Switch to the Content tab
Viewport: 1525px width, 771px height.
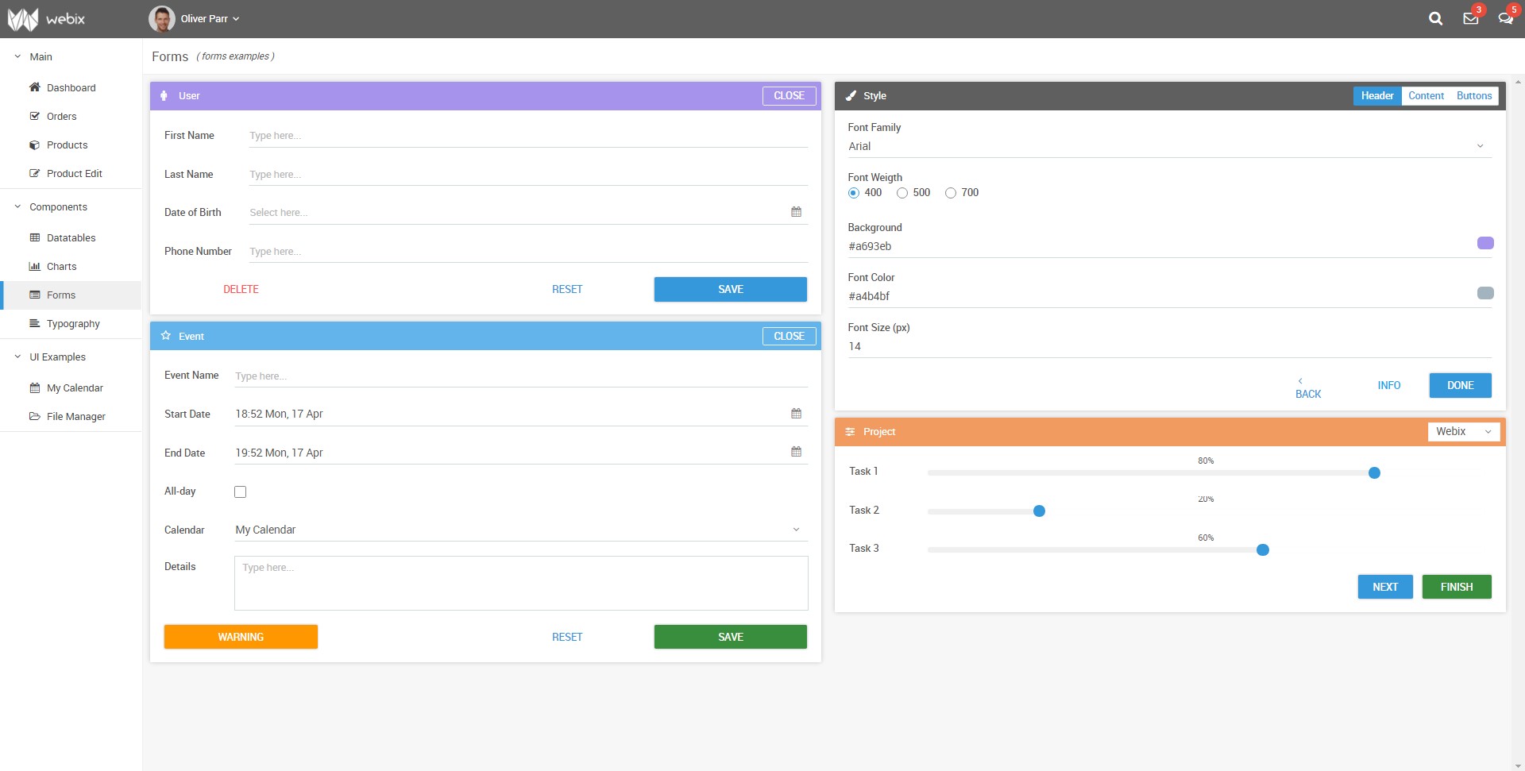1426,96
